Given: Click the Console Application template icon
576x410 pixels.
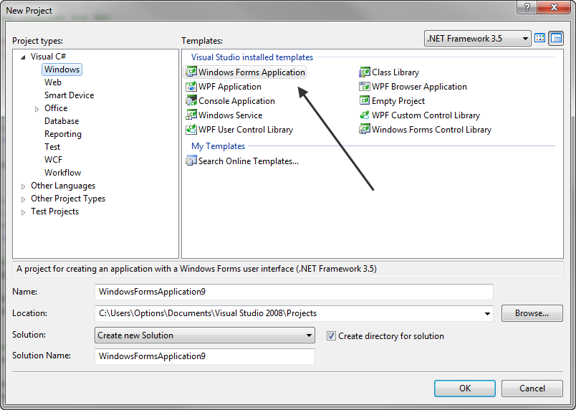Looking at the screenshot, I should tap(191, 100).
